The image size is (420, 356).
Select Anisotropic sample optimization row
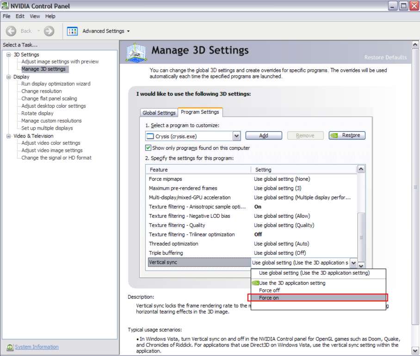point(252,207)
